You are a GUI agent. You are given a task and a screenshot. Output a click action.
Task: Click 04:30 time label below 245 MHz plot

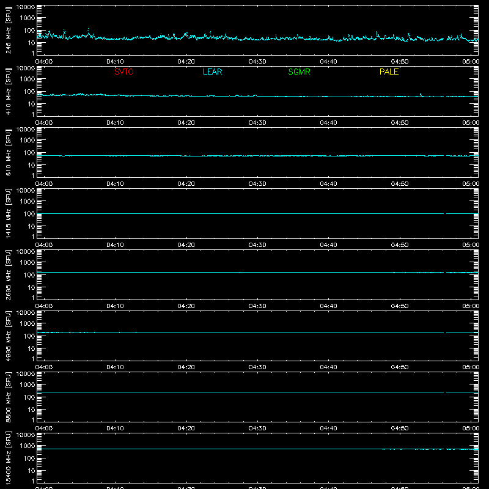[257, 62]
